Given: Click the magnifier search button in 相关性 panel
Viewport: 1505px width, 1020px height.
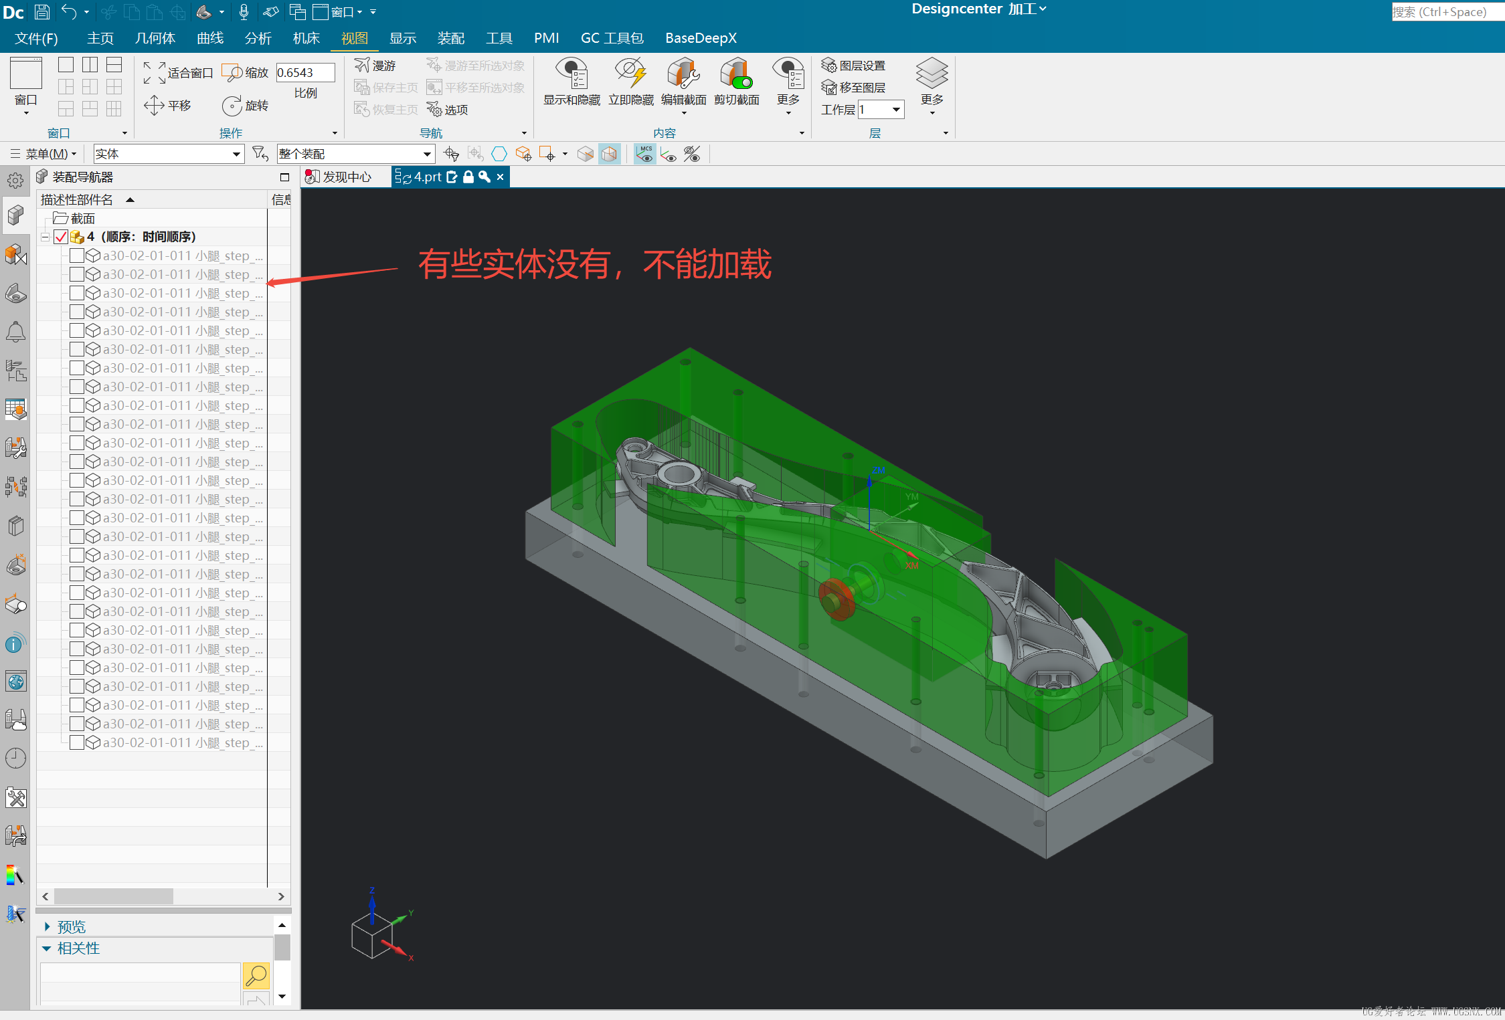Looking at the screenshot, I should [x=256, y=976].
